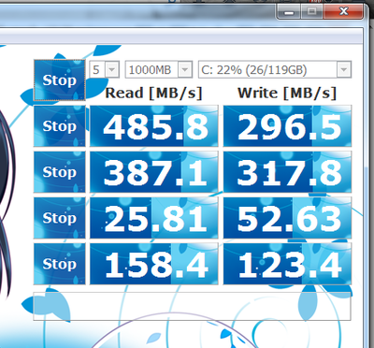The image size is (374, 348).
Task: Click the 158.4 read result
Action: (154, 264)
